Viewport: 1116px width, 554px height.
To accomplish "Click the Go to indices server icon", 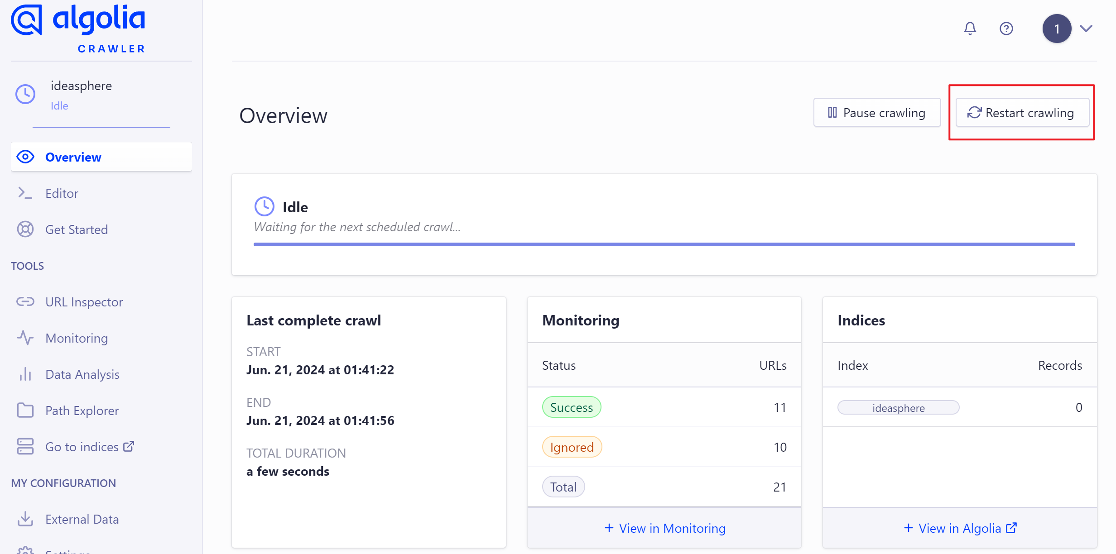I will (25, 446).
